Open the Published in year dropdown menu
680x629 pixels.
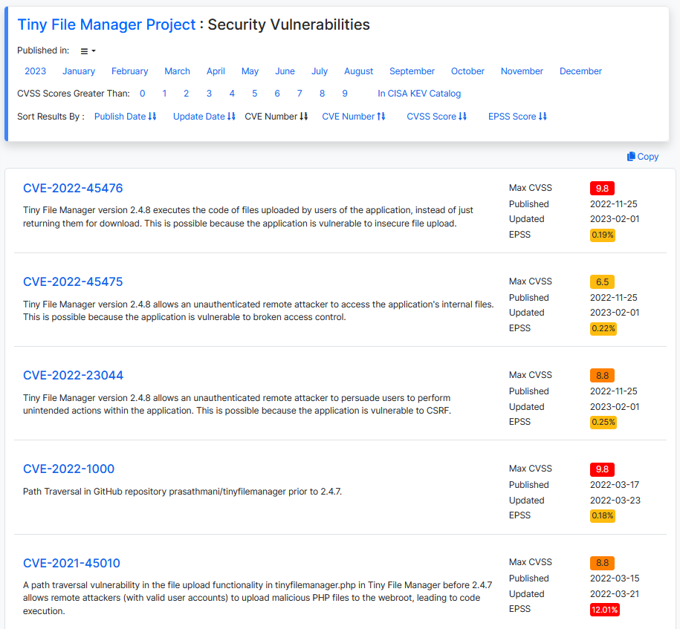tap(88, 50)
